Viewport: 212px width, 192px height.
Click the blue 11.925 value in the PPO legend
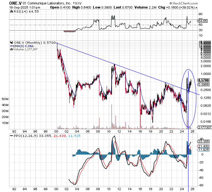(x=74, y=136)
